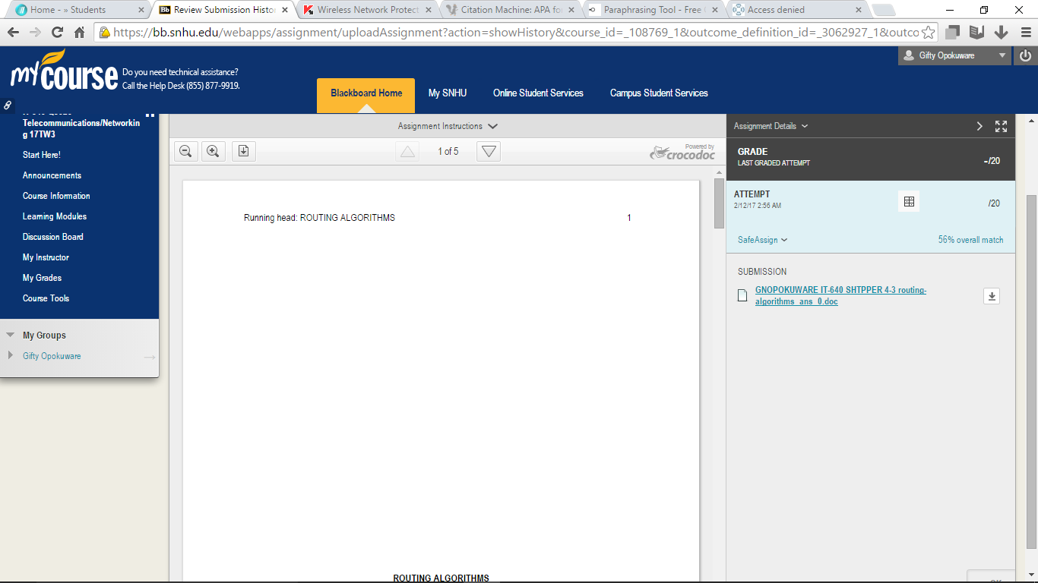The image size is (1038, 583).
Task: Open the Assignment Details dropdown
Action: coord(771,126)
